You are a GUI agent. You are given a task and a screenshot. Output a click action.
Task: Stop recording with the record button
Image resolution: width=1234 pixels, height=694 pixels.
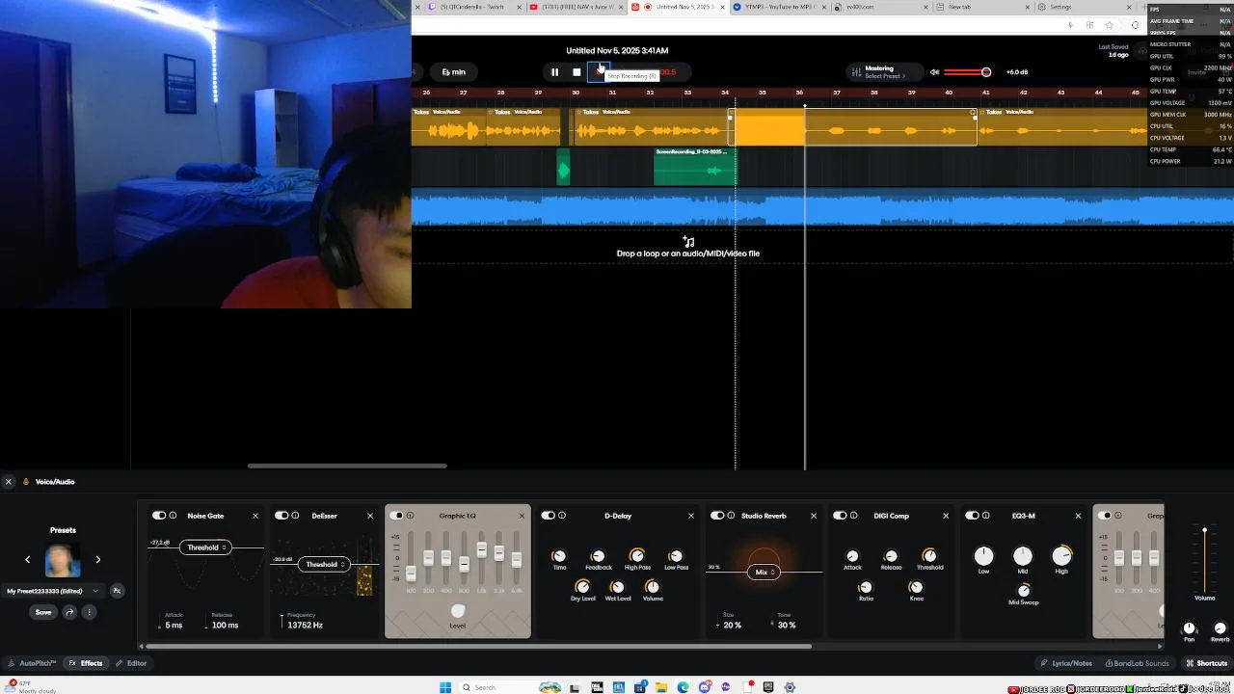[599, 72]
